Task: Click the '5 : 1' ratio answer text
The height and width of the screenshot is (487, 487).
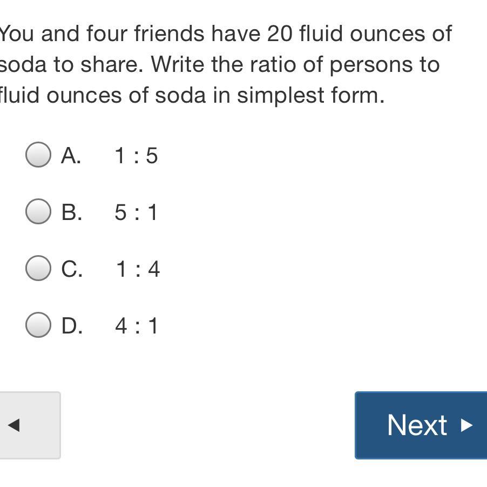Action: tap(136, 212)
